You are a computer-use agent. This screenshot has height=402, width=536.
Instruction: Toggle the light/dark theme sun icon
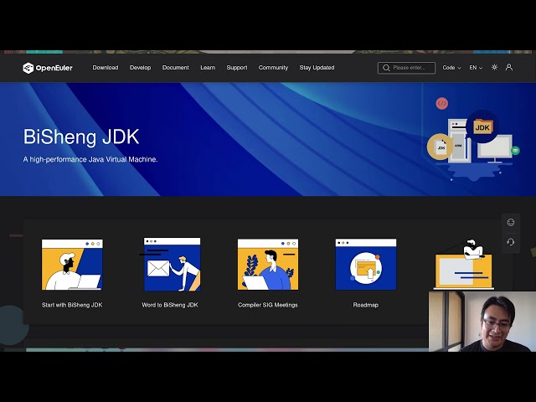point(494,67)
